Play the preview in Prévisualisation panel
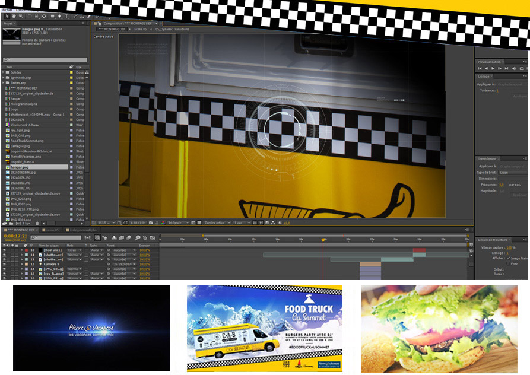Screen dimensions: 530x375 493,69
